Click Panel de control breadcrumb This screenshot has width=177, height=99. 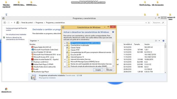coord(27,23)
